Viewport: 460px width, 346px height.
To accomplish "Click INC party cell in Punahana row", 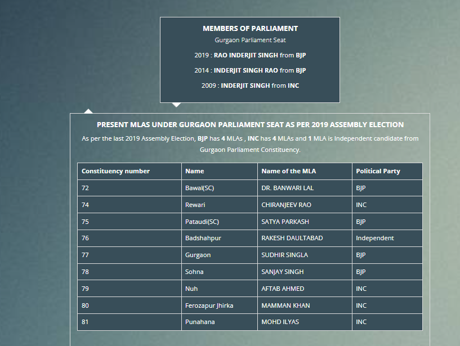I will (x=387, y=322).
